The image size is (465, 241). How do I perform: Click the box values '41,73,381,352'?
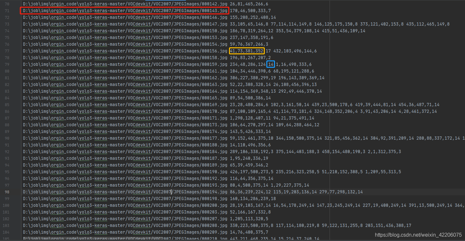[x=247, y=51]
